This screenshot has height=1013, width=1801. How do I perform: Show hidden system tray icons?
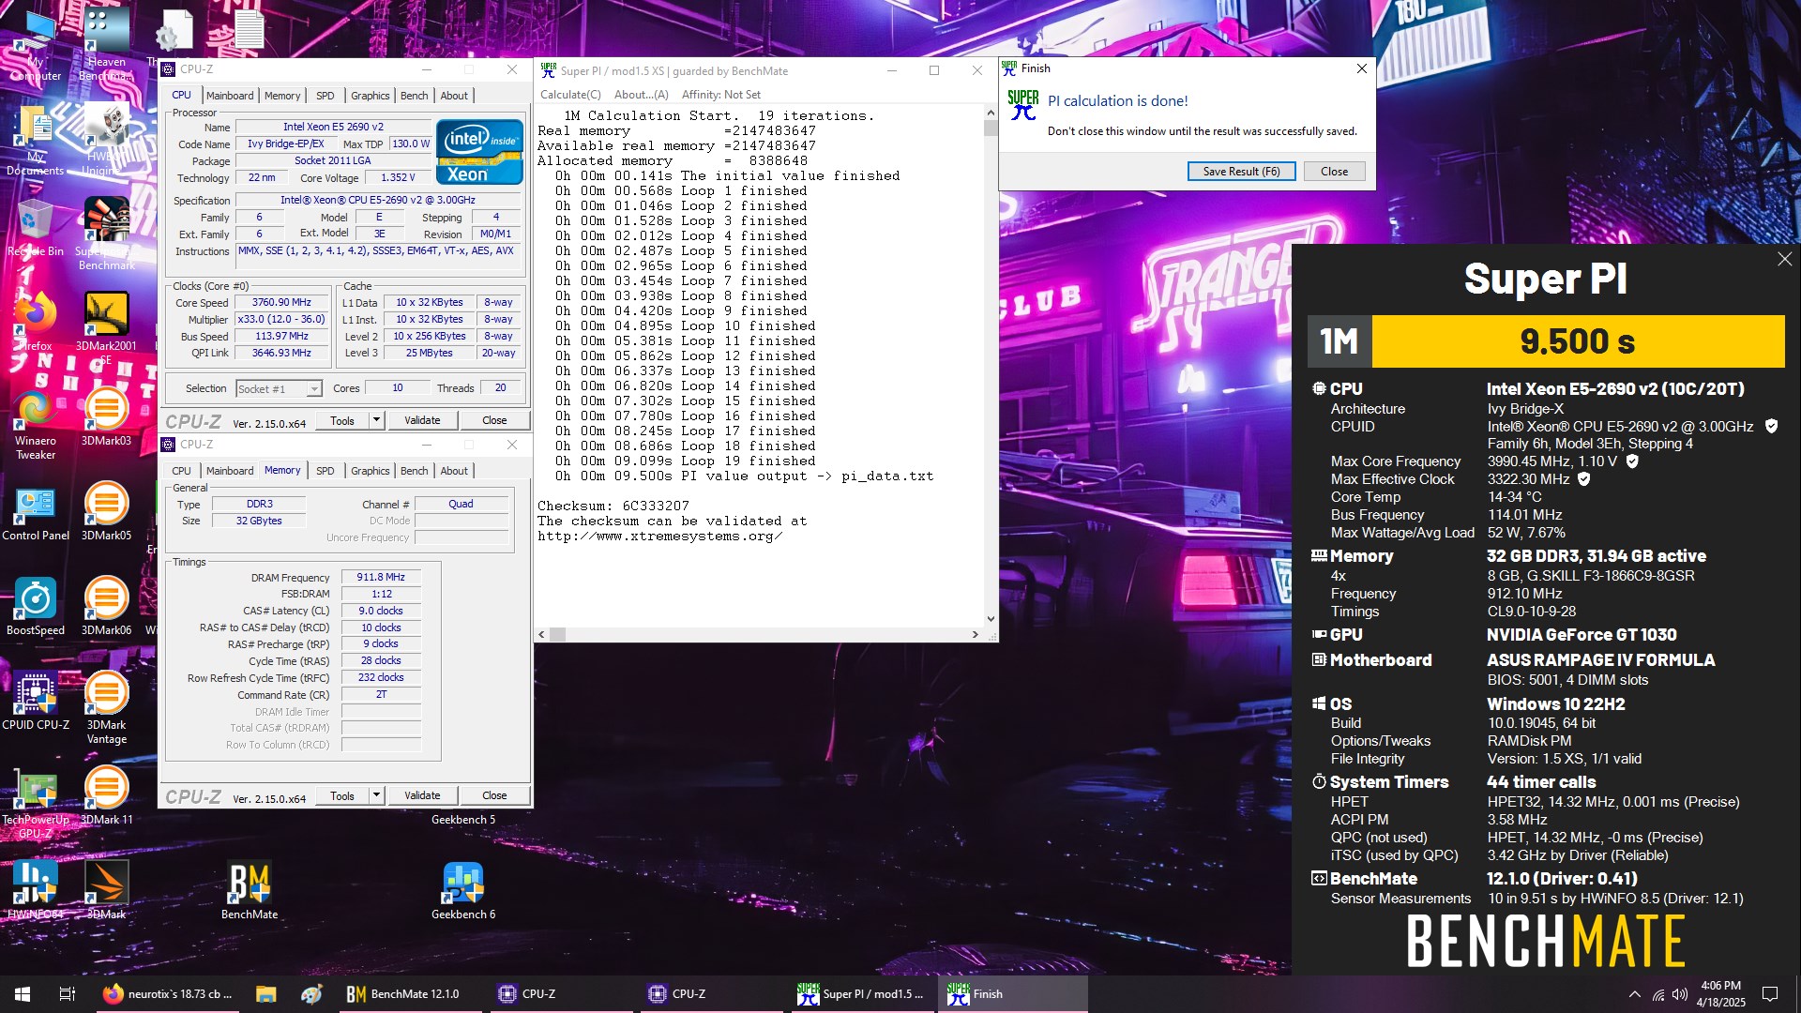(x=1635, y=994)
